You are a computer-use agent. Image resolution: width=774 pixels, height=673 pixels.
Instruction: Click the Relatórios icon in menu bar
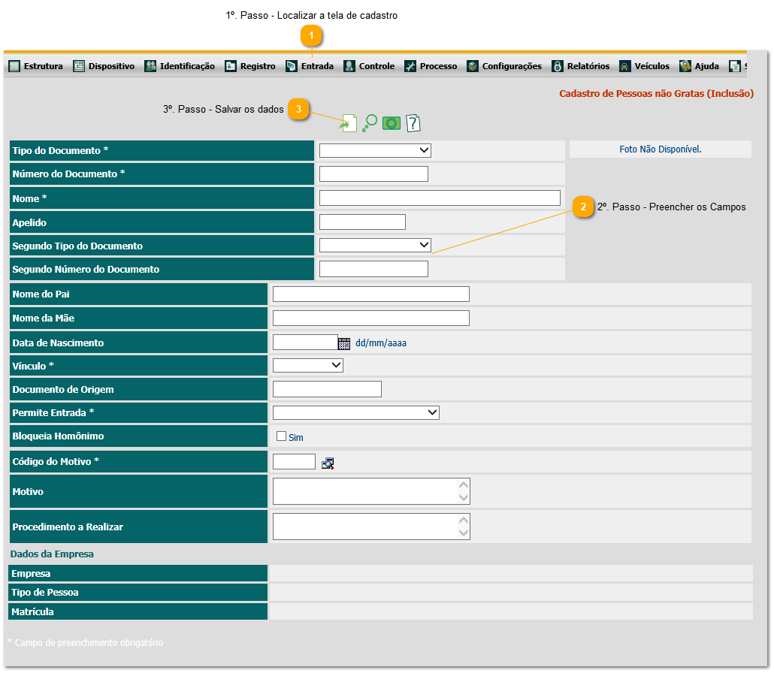click(558, 66)
